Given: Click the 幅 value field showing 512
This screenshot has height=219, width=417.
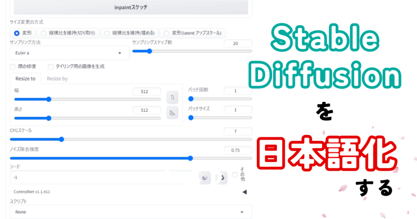Looking at the screenshot, I should point(147,92).
